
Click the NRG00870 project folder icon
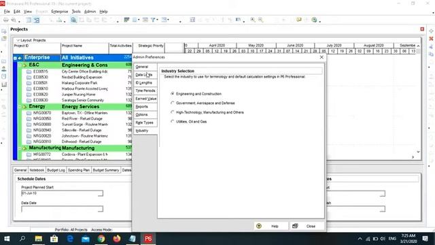29,113
